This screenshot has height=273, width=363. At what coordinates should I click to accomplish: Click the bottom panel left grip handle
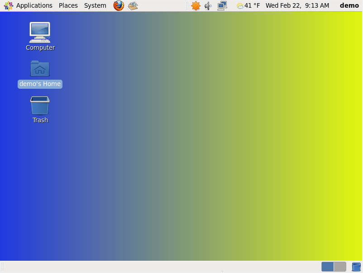tap(3, 267)
